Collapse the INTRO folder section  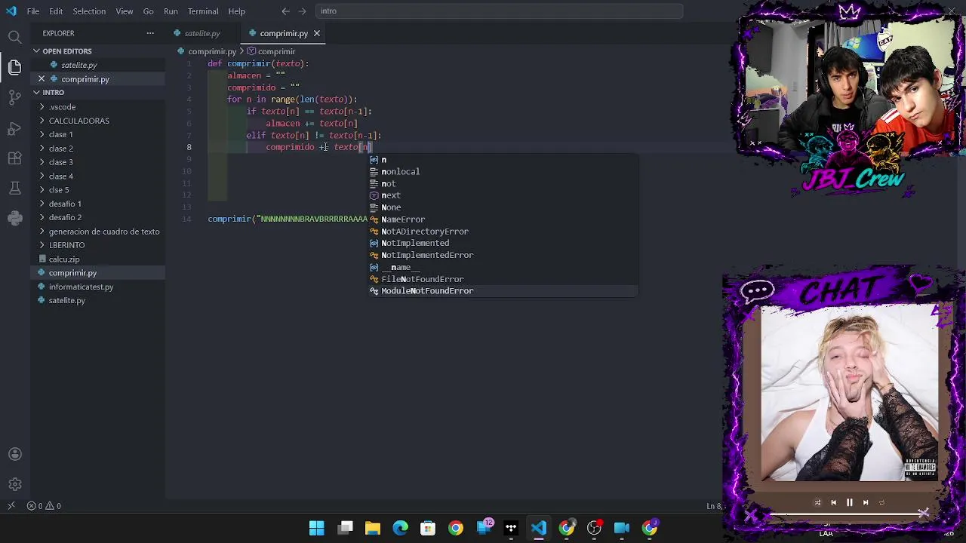98,93
